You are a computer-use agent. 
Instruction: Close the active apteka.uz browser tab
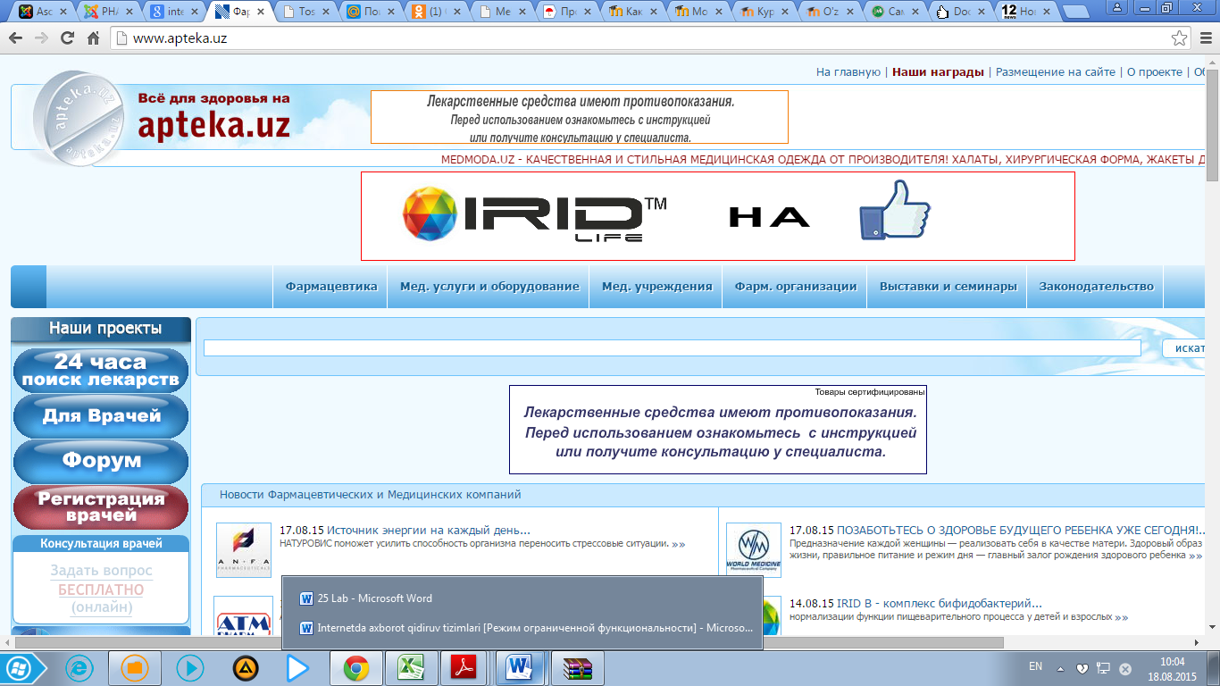click(261, 13)
